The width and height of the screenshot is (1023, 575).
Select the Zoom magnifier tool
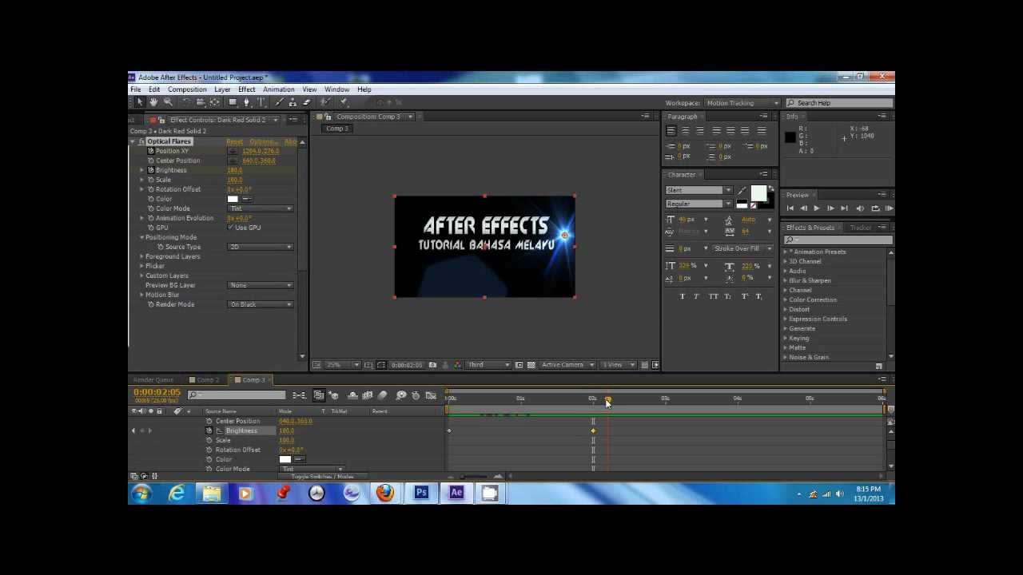tap(168, 102)
